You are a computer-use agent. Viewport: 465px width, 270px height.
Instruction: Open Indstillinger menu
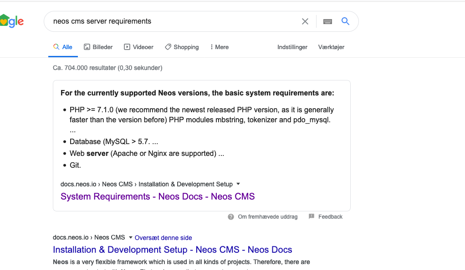tap(292, 47)
